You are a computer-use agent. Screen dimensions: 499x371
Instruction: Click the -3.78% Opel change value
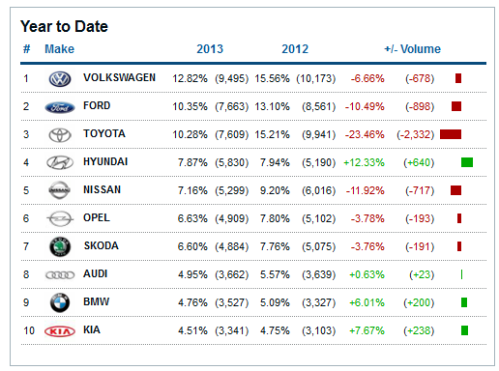pos(367,218)
